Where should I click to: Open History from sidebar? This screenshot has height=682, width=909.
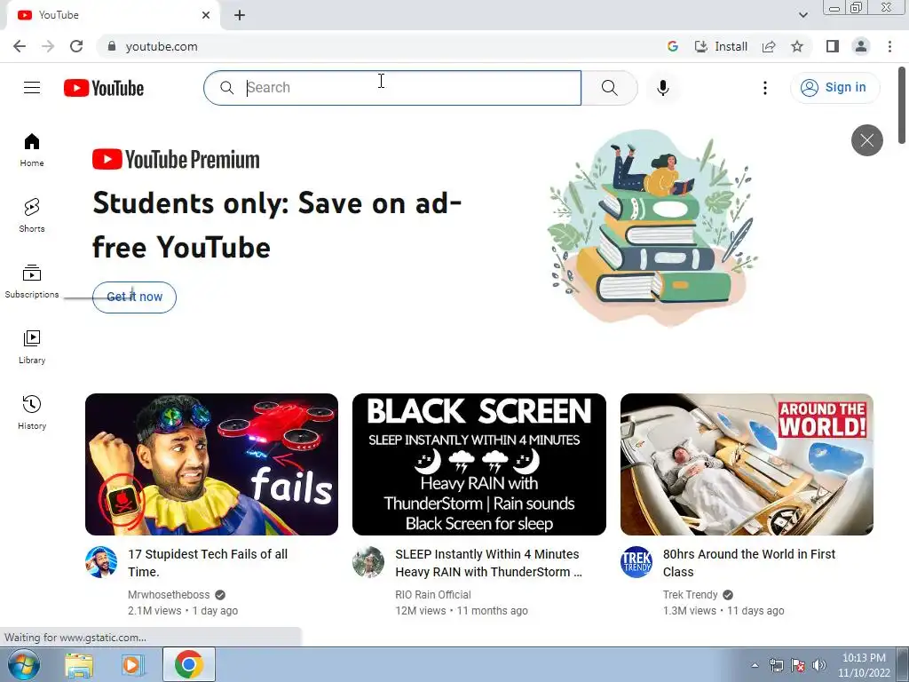pyautogui.click(x=32, y=412)
